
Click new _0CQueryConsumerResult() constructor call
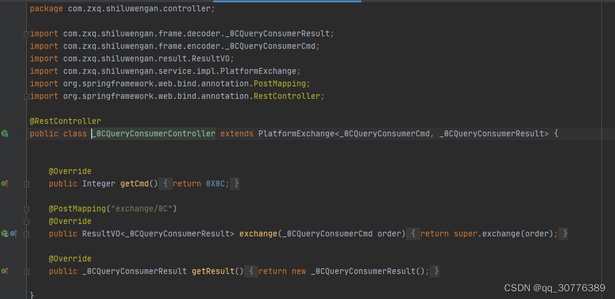(x=358, y=271)
